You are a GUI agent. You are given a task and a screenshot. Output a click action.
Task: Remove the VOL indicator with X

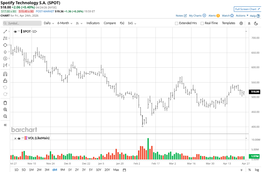coord(15,138)
